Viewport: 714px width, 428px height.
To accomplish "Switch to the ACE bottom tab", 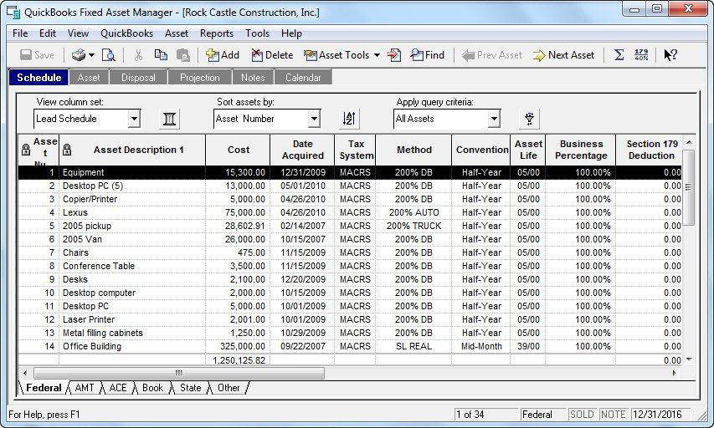I will coord(118,388).
